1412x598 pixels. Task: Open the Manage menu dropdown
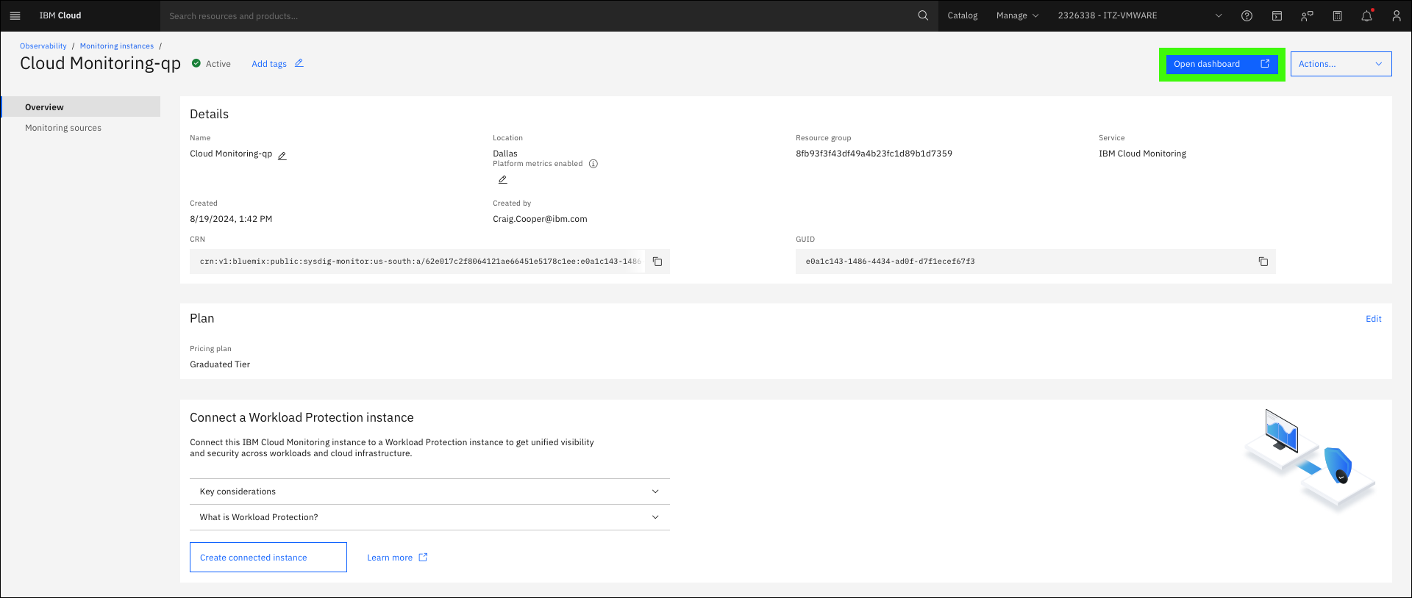click(1017, 15)
